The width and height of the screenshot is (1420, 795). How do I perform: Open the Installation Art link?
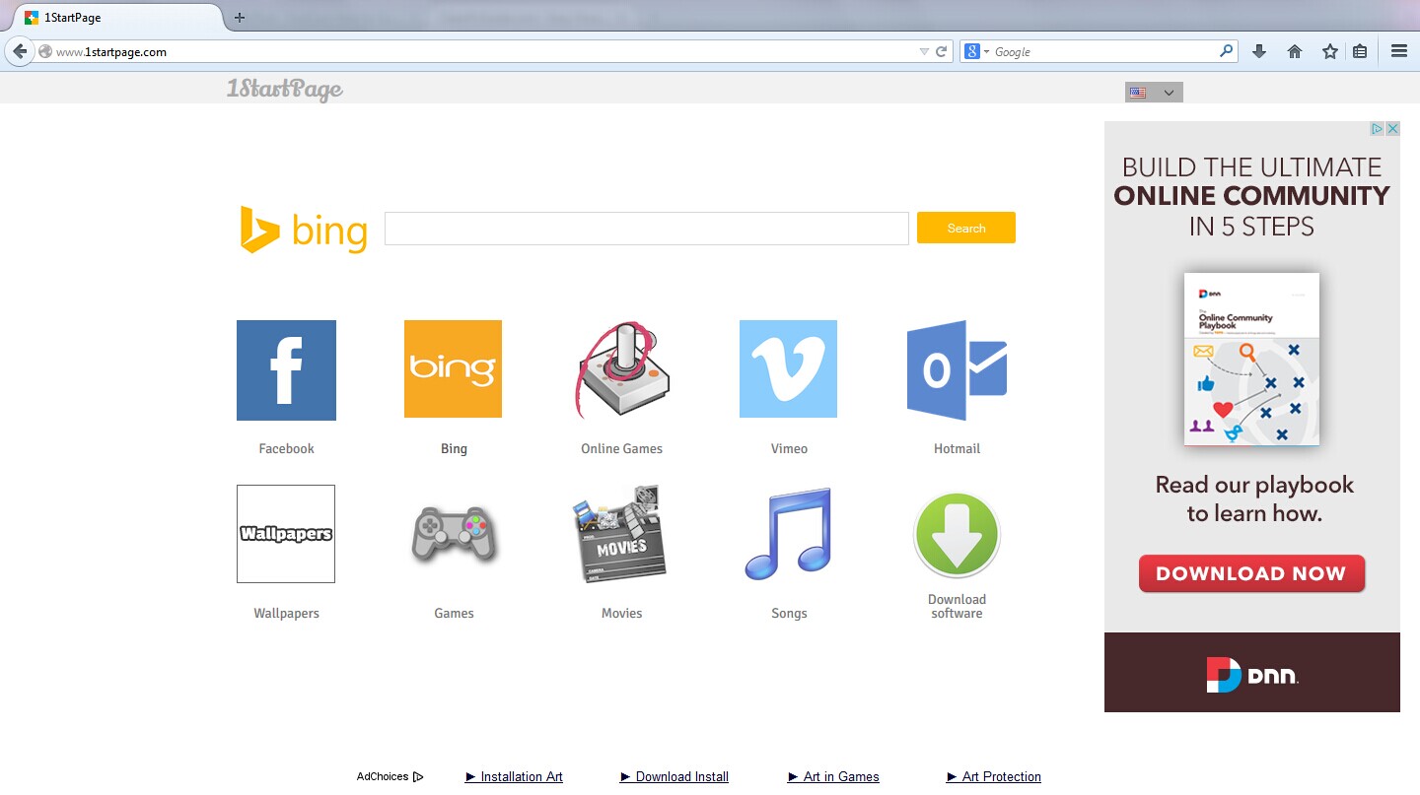(514, 776)
